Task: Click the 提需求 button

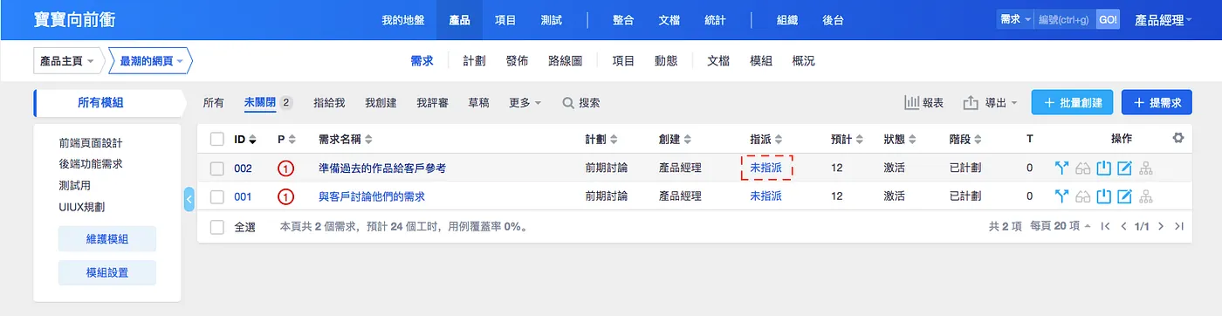Action: click(x=1157, y=103)
